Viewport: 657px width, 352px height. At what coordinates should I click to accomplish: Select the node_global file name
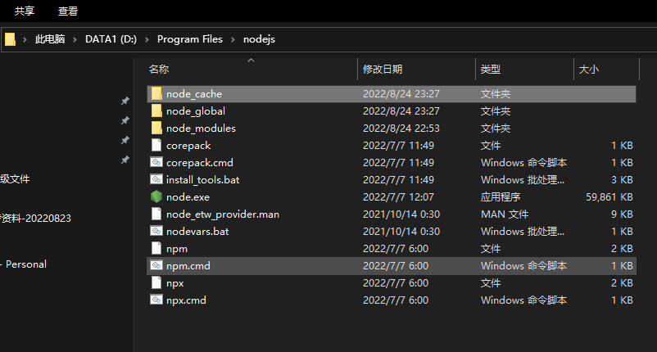pyautogui.click(x=196, y=111)
